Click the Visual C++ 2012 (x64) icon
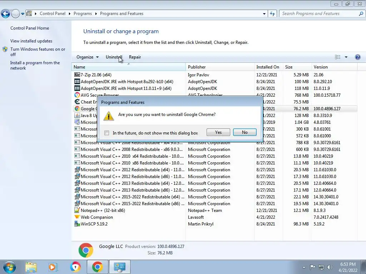Image resolution: width=366 pixels, height=274 pixels. pos(77,169)
